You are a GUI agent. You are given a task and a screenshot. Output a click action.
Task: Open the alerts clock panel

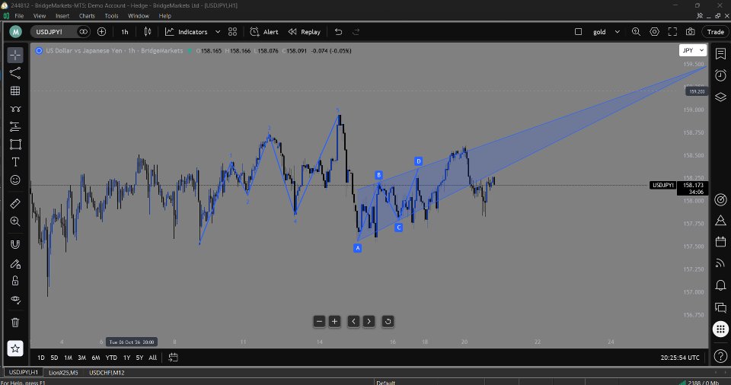pyautogui.click(x=720, y=75)
